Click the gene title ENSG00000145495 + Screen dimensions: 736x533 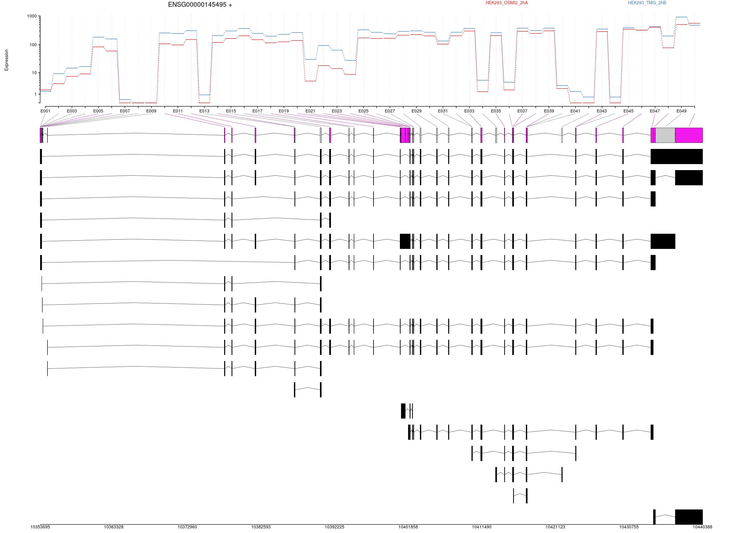coord(200,5)
